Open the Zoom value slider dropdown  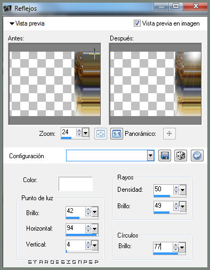point(86,133)
